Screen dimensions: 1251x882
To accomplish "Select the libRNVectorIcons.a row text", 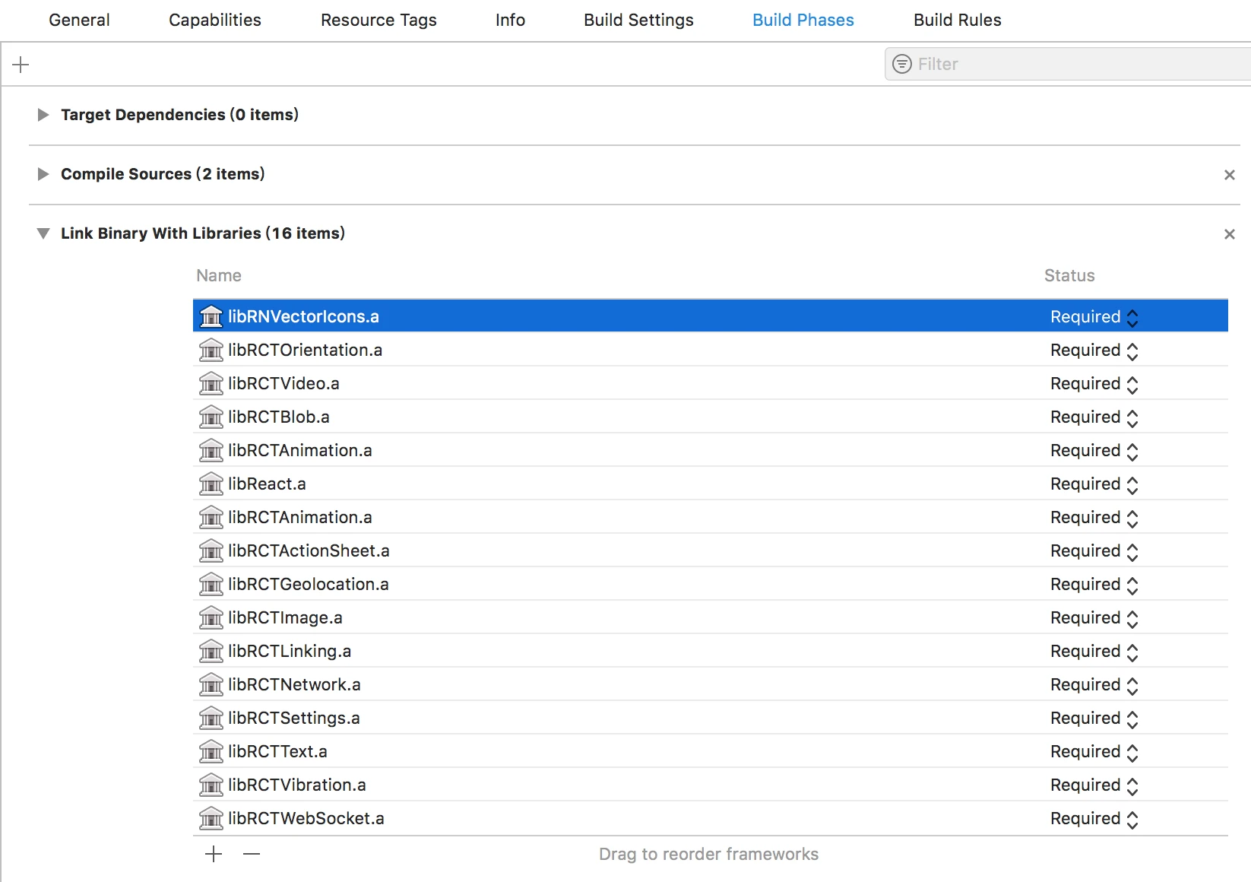I will click(x=303, y=316).
